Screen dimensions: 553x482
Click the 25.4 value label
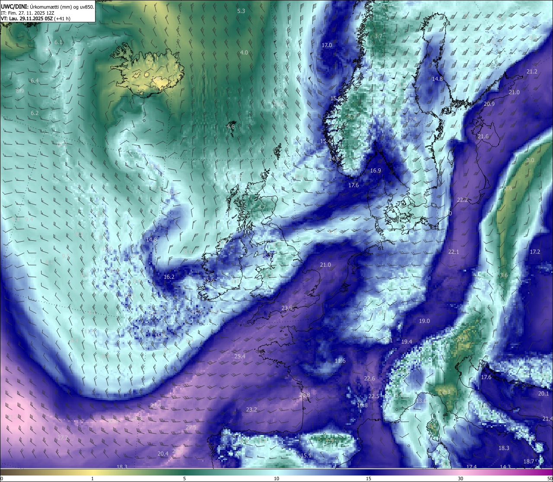[x=240, y=356]
